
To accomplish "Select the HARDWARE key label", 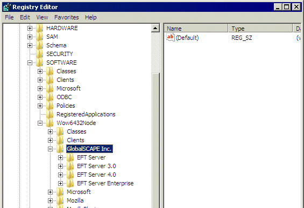I will 62,28.
